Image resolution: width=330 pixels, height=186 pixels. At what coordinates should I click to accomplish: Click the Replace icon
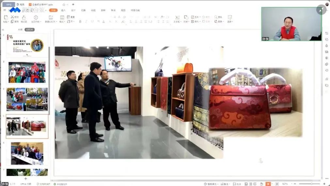coord(216,22)
